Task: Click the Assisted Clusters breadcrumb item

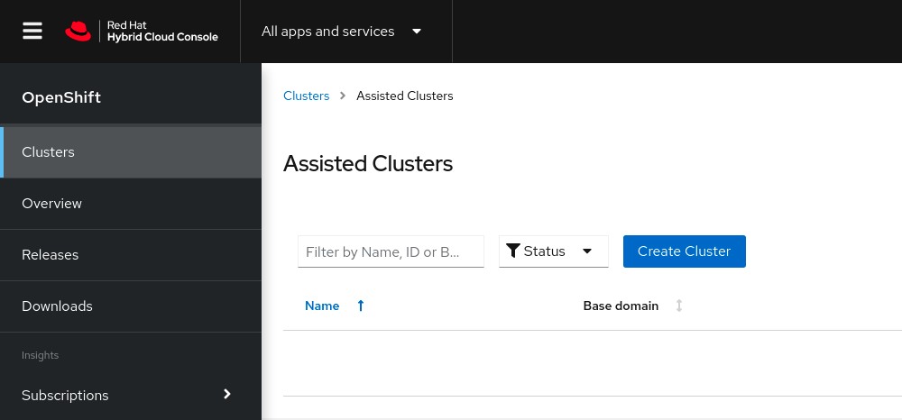Action: click(x=404, y=96)
